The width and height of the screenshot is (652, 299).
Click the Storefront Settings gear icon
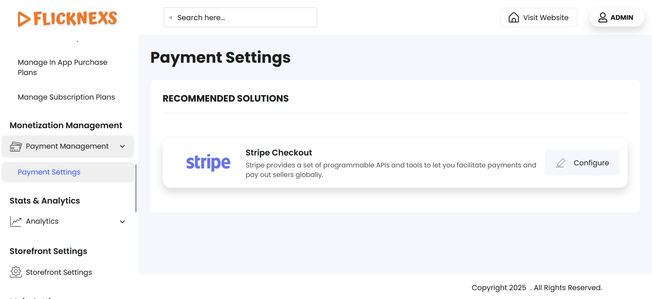pyautogui.click(x=16, y=272)
